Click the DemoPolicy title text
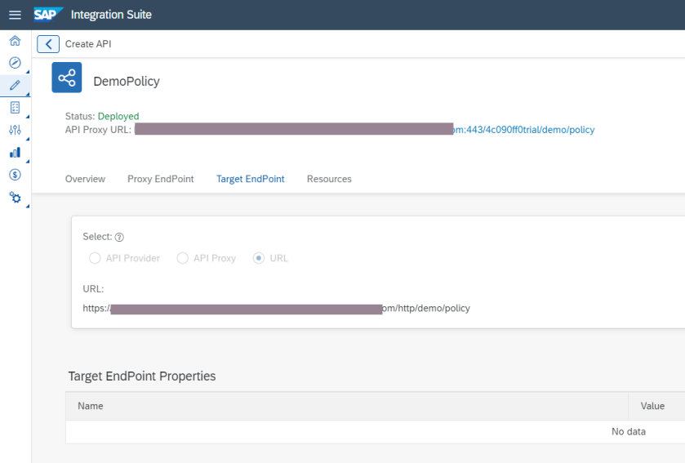The height and width of the screenshot is (463, 685). (x=127, y=81)
